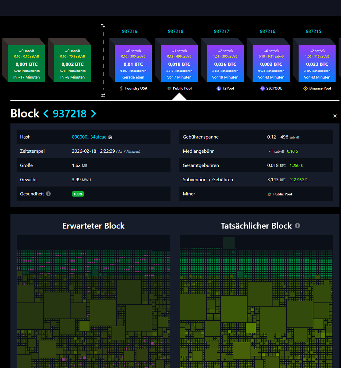Toggle the horizontal swap arrows icon

(103, 95)
